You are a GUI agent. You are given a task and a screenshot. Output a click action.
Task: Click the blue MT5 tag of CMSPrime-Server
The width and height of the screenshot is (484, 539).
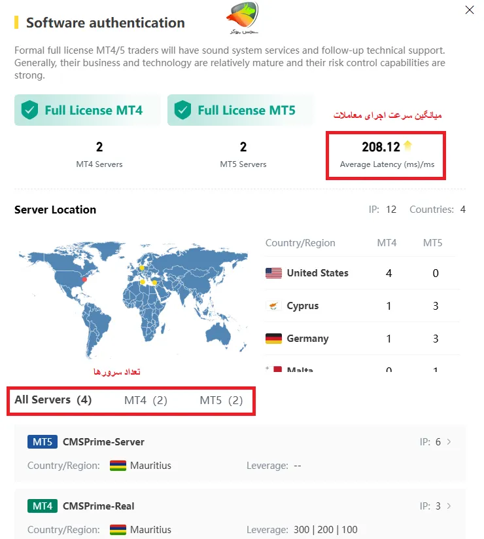pyautogui.click(x=43, y=441)
